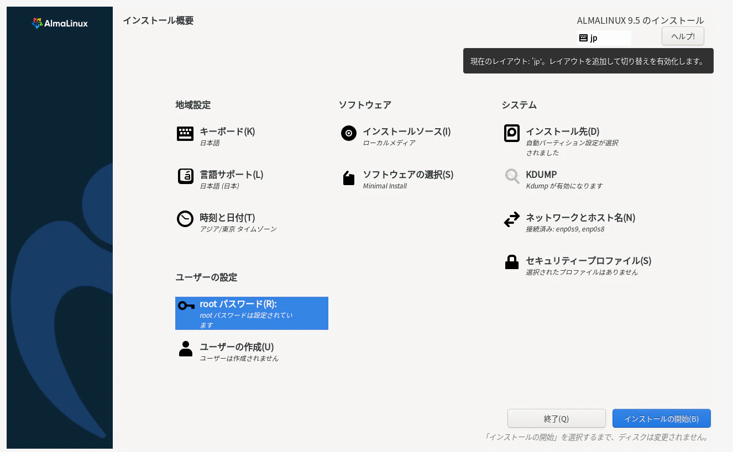
Task: Click the 終了(Q) button
Action: coord(557,419)
